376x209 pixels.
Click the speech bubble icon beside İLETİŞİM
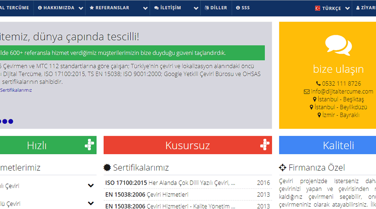tap(156, 8)
